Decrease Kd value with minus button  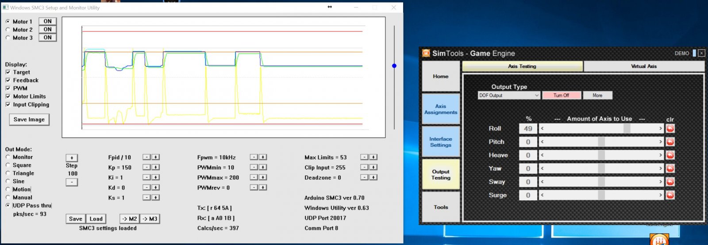[146, 188]
